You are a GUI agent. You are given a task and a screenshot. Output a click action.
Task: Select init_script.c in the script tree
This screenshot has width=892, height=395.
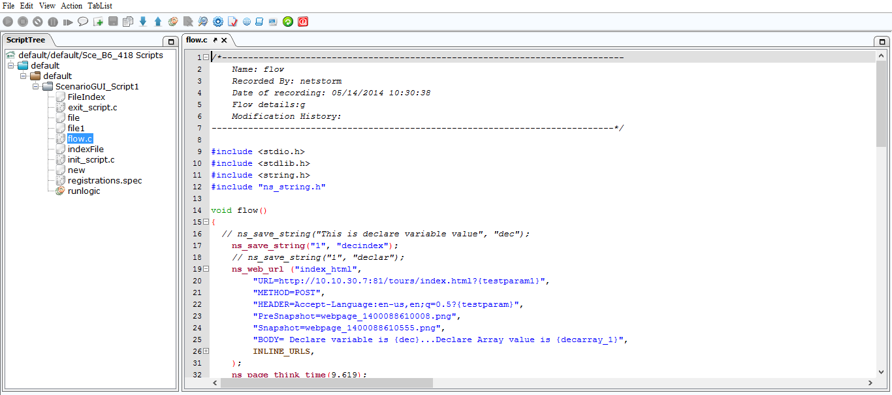pyautogui.click(x=91, y=159)
